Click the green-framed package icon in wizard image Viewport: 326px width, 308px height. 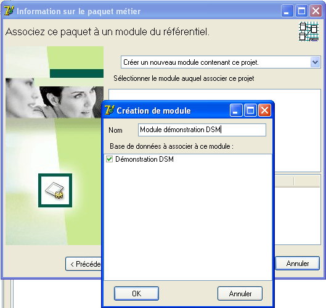tap(55, 190)
